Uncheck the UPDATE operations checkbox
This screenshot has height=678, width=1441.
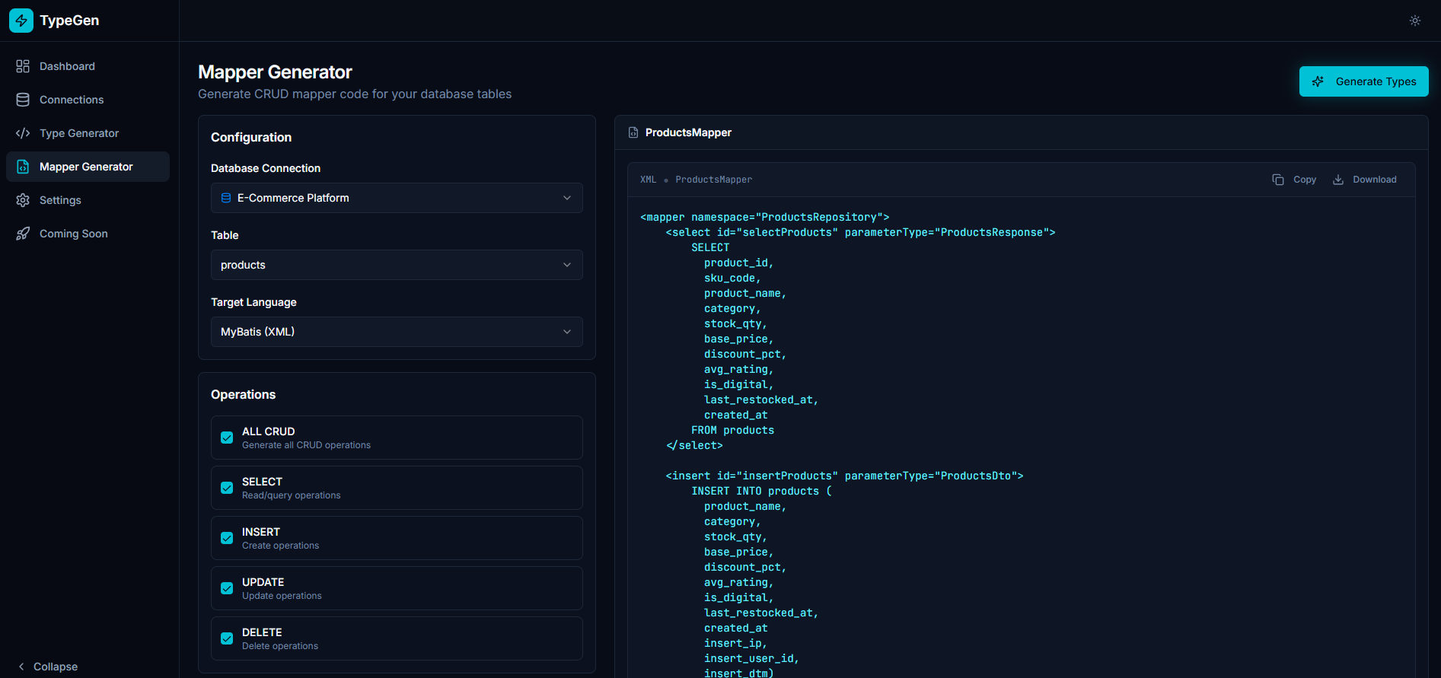point(227,588)
